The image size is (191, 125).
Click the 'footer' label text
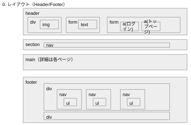click(x=31, y=82)
